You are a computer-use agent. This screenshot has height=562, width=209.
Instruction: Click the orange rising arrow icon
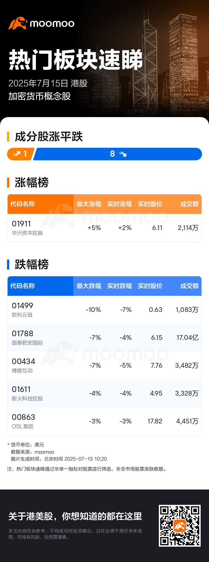[x=16, y=154]
